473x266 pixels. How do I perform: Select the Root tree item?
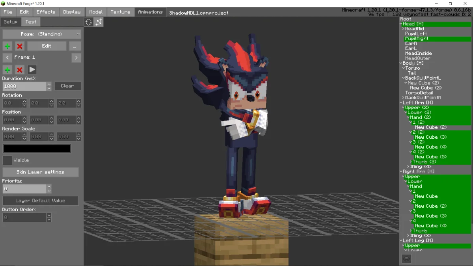(406, 19)
